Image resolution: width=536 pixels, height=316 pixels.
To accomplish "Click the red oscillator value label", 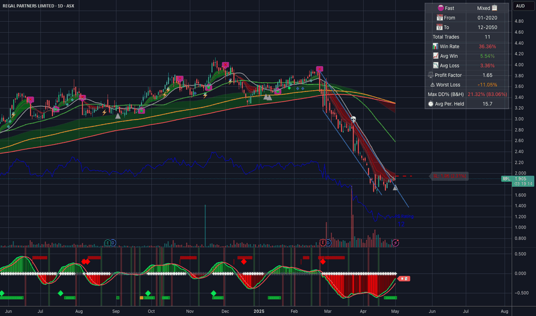I will pyautogui.click(x=404, y=279).
